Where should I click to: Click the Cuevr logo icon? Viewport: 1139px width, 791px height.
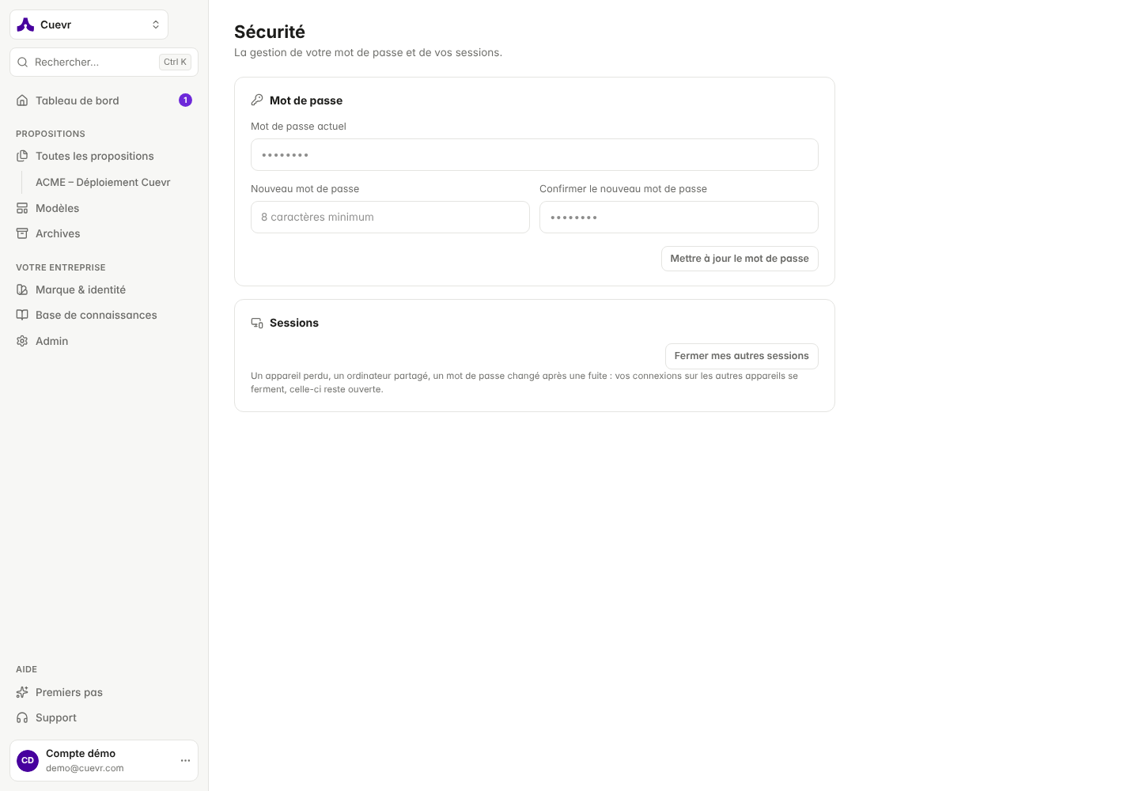[25, 25]
